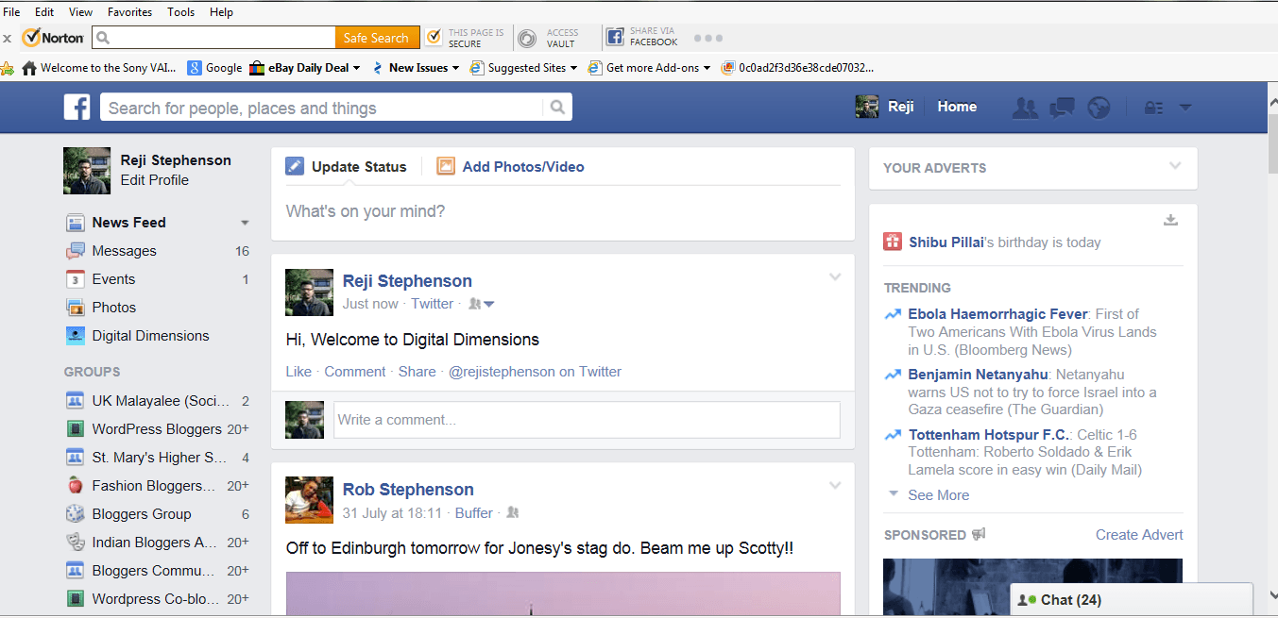The width and height of the screenshot is (1278, 618).
Task: Click Edit Profile link
Action: (x=155, y=180)
